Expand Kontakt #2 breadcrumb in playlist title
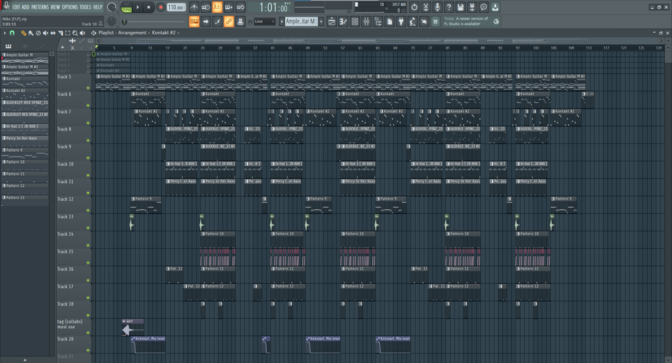The image size is (672, 363). click(179, 33)
